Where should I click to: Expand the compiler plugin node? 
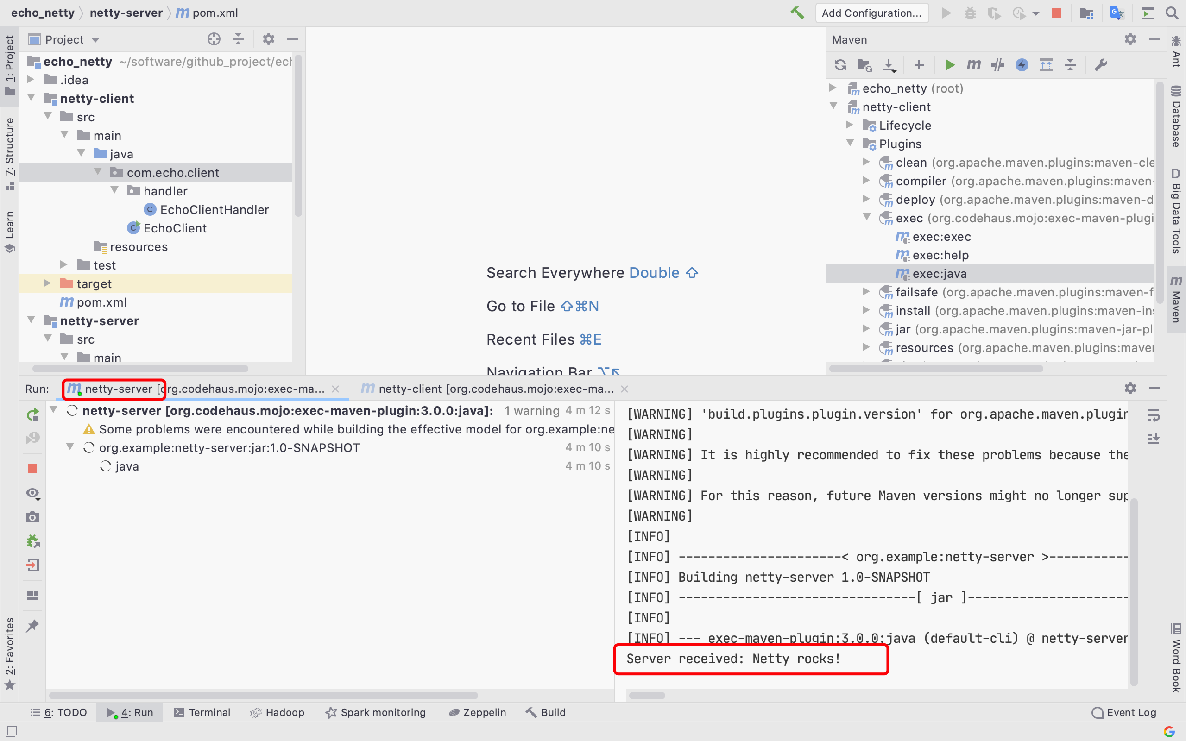[866, 180]
